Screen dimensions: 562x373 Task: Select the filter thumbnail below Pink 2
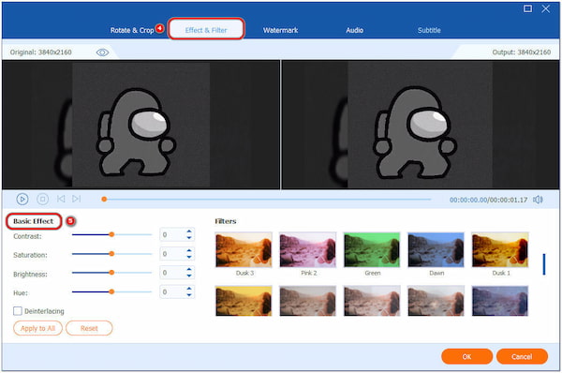pos(308,301)
